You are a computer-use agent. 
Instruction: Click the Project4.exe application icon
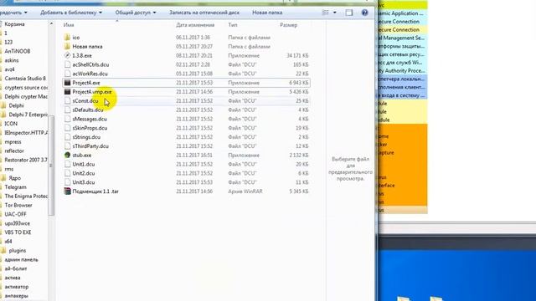pyautogui.click(x=67, y=83)
